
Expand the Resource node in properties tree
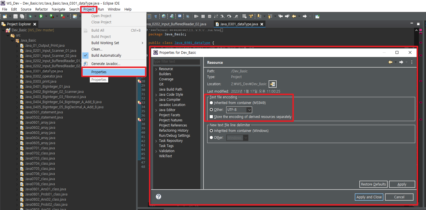click(156, 69)
